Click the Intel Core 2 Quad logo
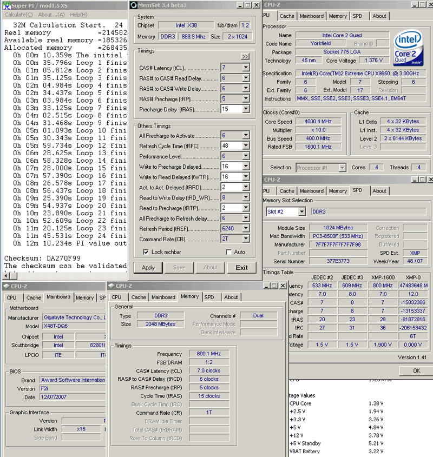 [x=408, y=48]
